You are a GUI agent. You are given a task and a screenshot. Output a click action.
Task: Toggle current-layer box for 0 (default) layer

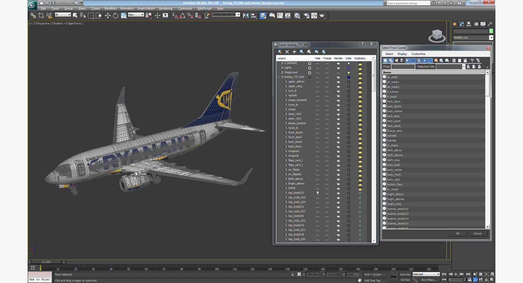310,63
